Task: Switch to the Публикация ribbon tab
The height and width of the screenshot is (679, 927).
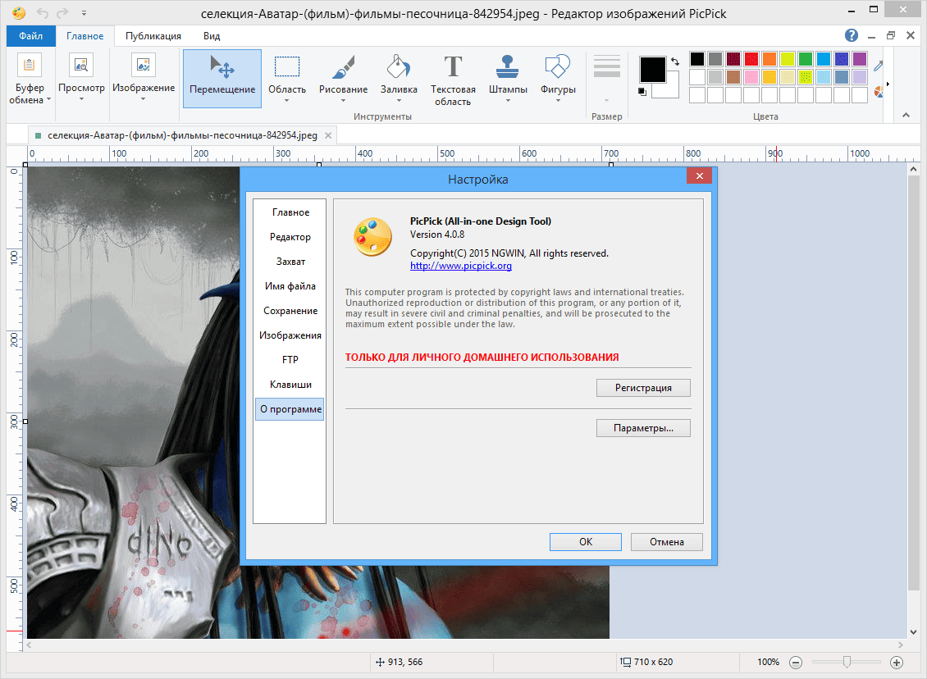Action: coord(153,36)
